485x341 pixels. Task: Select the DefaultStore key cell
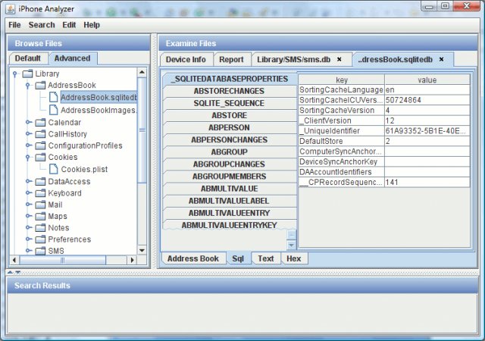pos(342,141)
